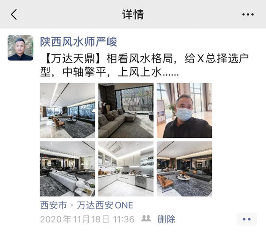Open location link 西安市 · 万达西安ONE
This screenshot has height=232, width=266.
point(86,205)
